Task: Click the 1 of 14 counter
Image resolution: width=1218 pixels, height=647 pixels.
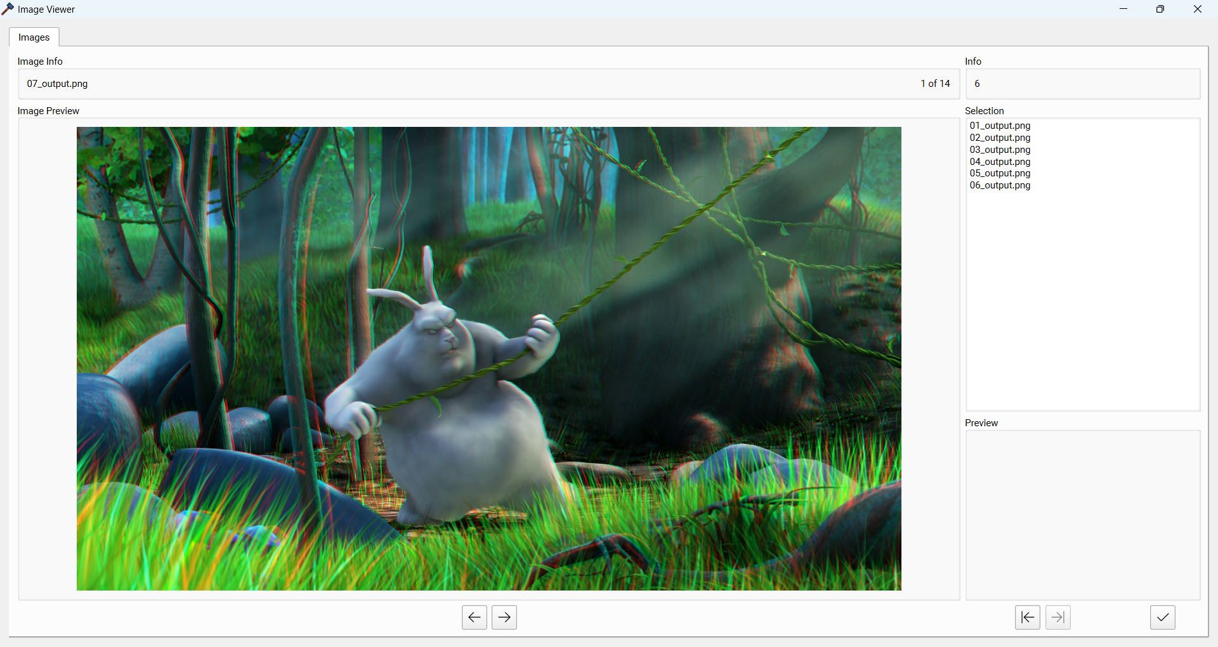Action: coord(935,84)
